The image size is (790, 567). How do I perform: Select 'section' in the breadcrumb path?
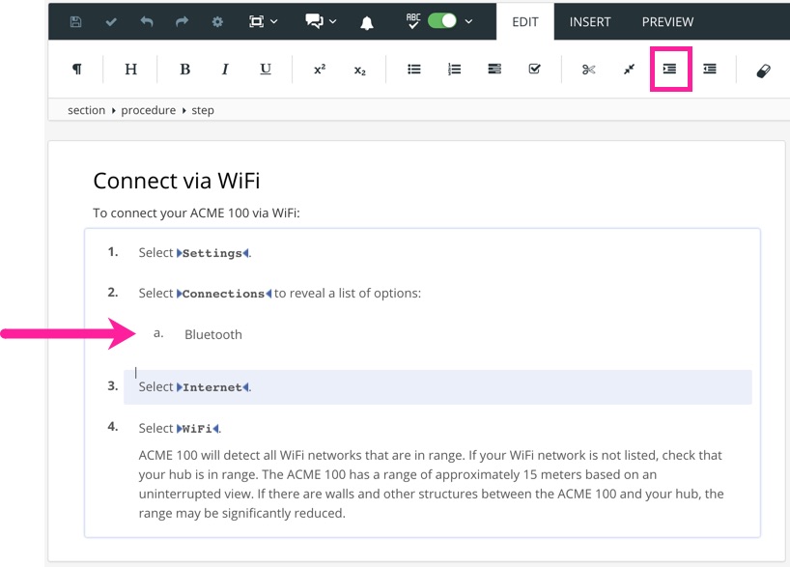(x=86, y=110)
